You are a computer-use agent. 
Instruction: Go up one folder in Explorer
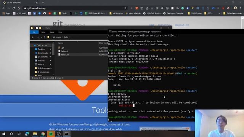pos(45,37)
